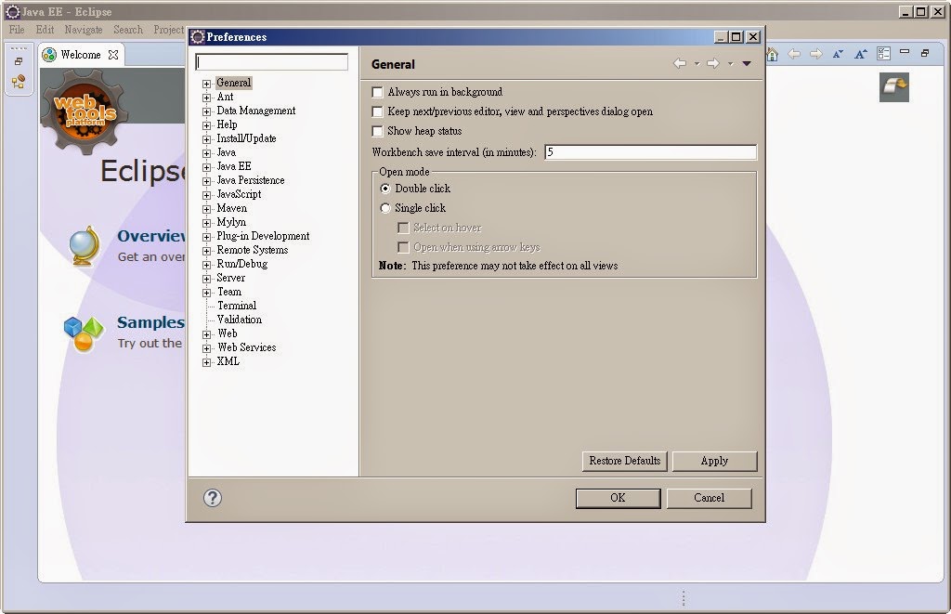Image resolution: width=951 pixels, height=614 pixels.
Task: Expand the General tree node
Action: [x=206, y=84]
